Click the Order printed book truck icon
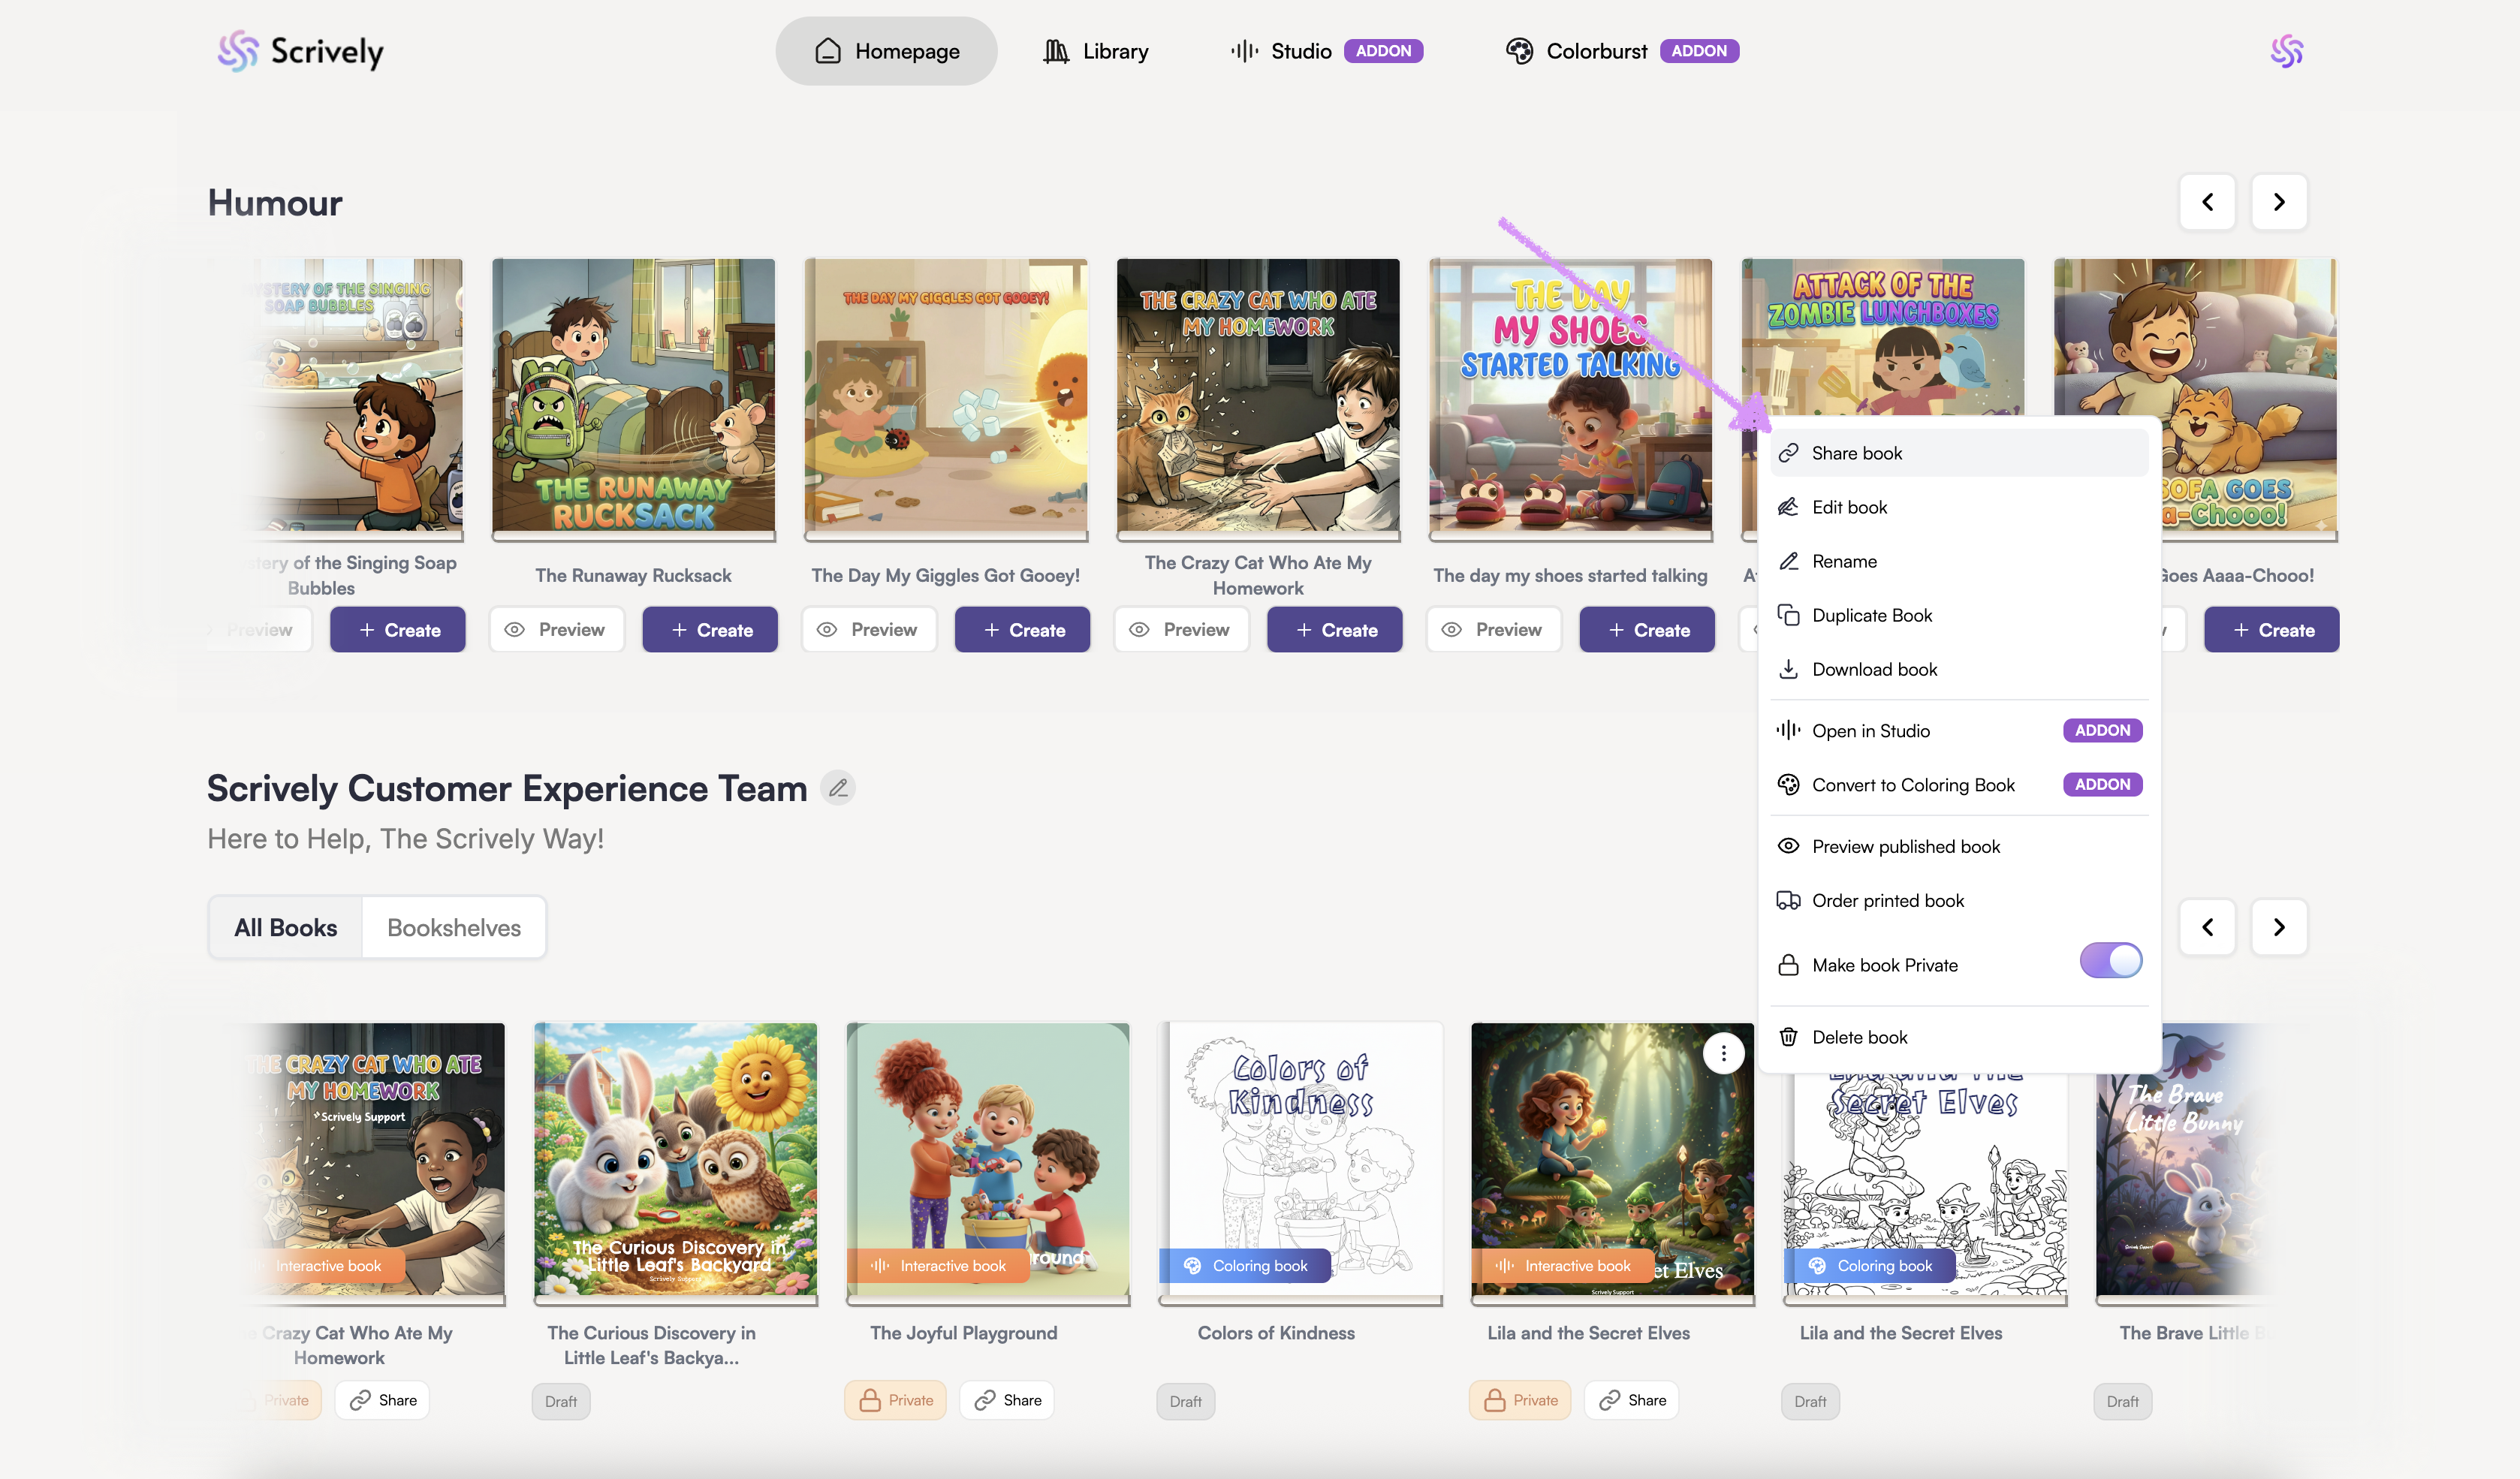 pyautogui.click(x=1788, y=900)
